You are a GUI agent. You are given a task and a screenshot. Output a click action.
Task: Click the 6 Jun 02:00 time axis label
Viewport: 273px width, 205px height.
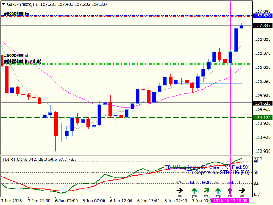66,201
